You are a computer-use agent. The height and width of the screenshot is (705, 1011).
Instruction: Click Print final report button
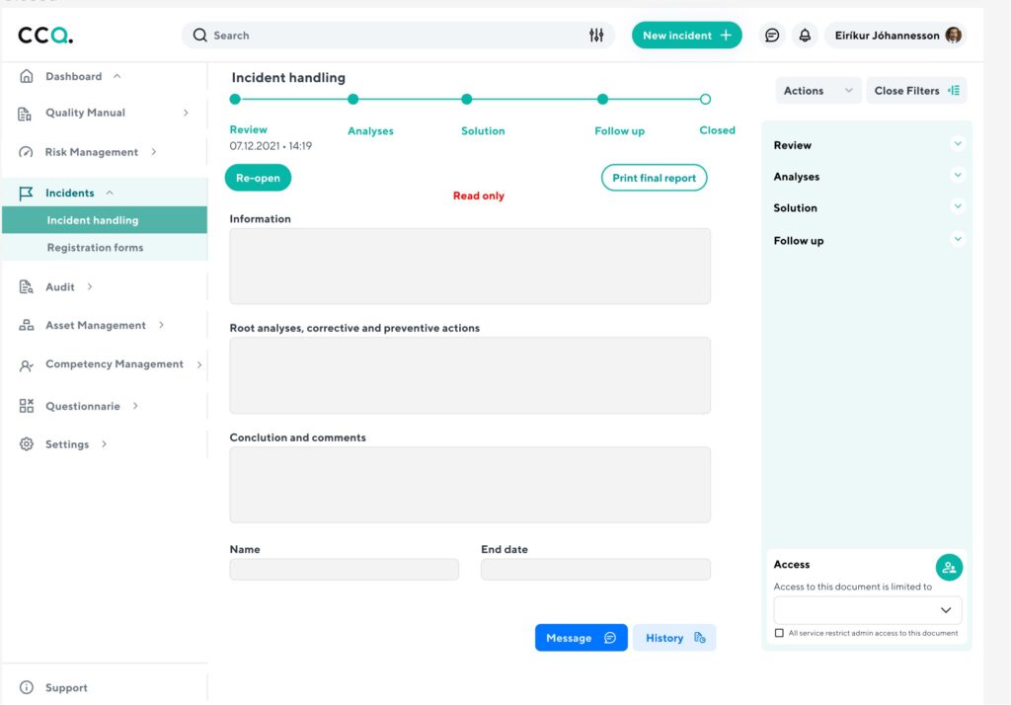coord(654,178)
